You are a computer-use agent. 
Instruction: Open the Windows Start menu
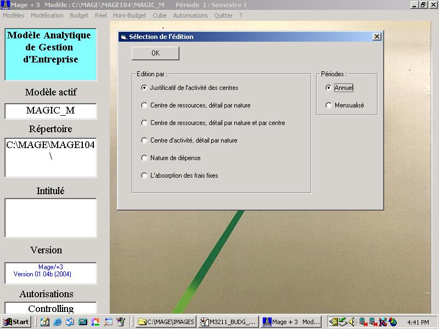coord(16,322)
